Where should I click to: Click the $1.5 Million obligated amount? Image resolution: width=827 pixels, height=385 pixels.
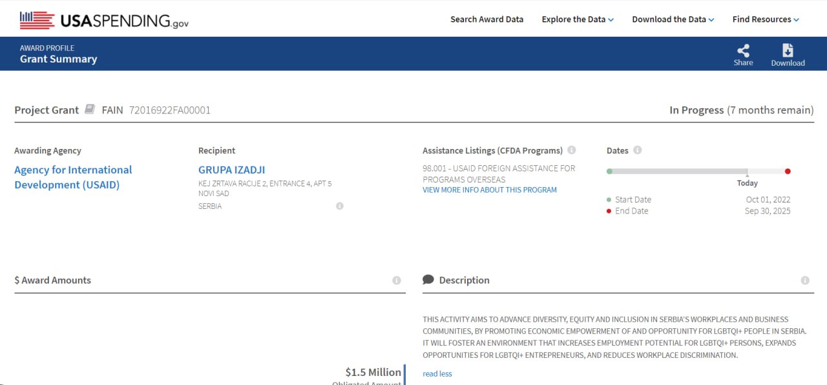pyautogui.click(x=373, y=372)
